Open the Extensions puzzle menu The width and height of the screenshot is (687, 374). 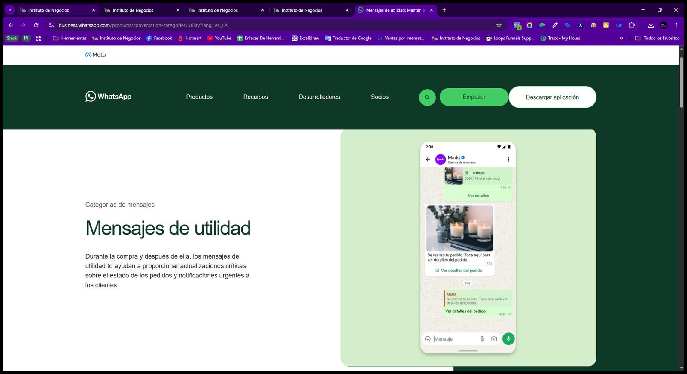pyautogui.click(x=632, y=25)
